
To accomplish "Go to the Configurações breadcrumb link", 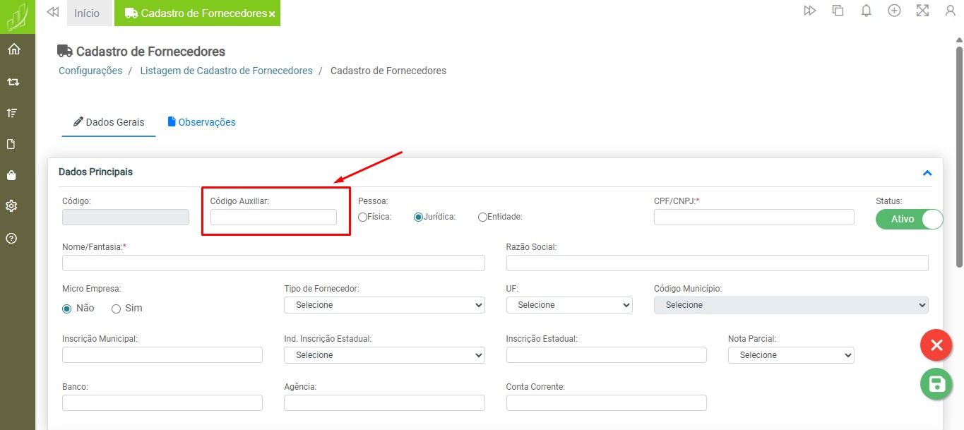I will tap(90, 71).
